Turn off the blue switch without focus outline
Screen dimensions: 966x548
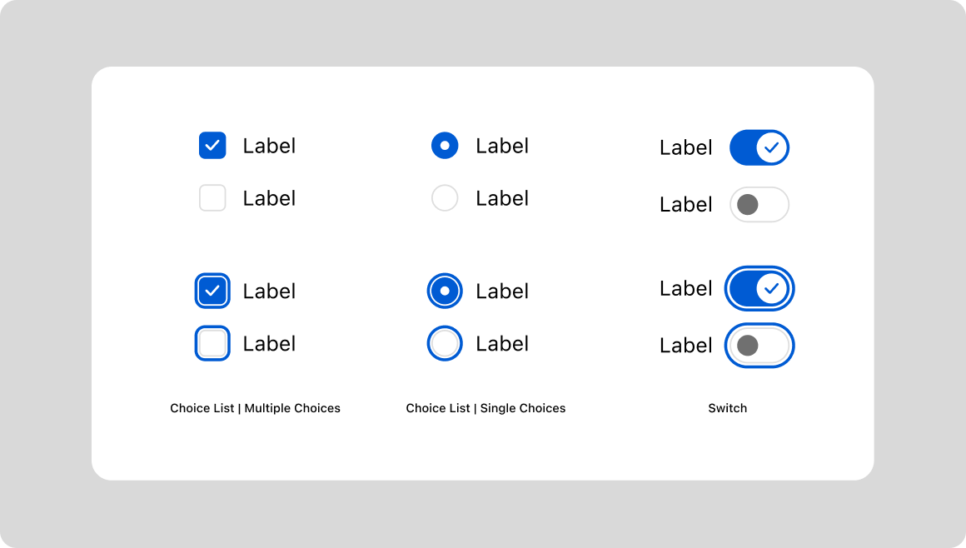click(x=759, y=147)
